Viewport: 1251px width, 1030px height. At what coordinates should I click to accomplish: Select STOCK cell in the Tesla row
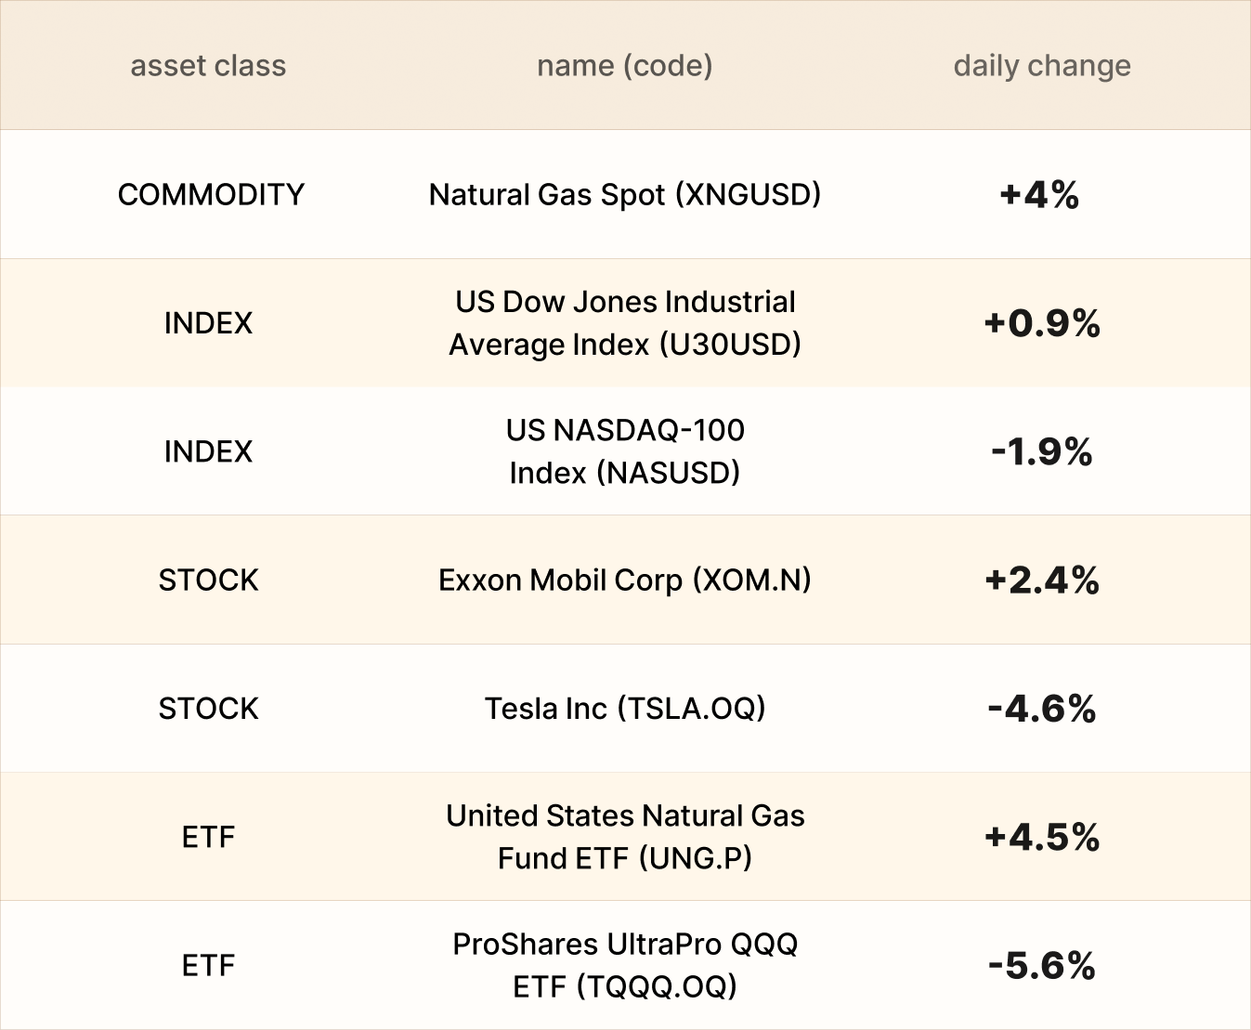click(x=208, y=709)
